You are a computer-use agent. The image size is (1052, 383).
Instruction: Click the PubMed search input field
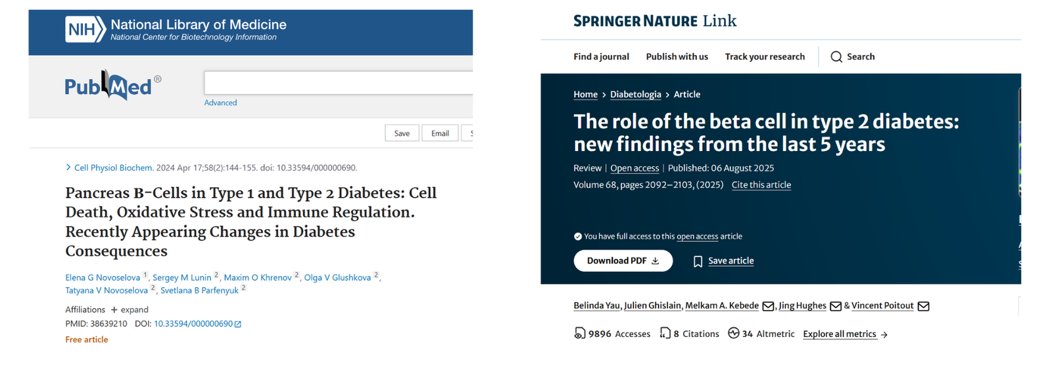click(x=339, y=83)
